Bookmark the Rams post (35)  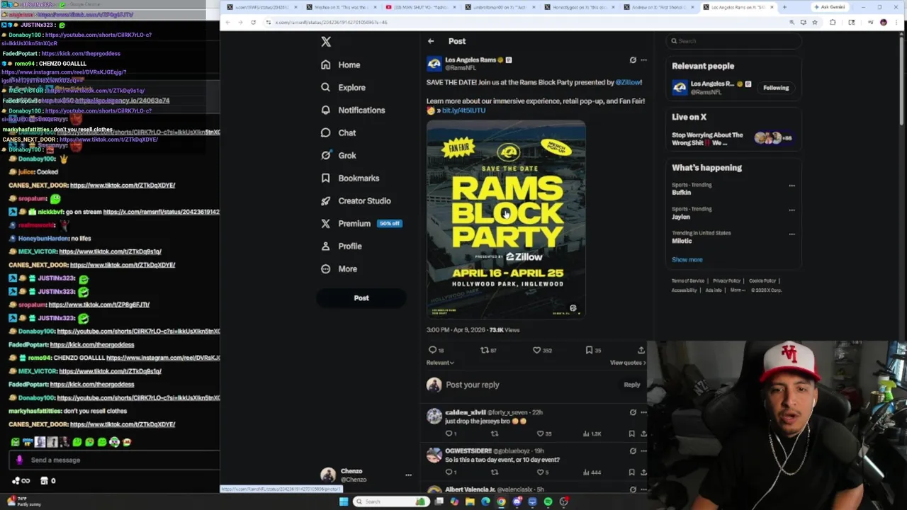pos(593,350)
